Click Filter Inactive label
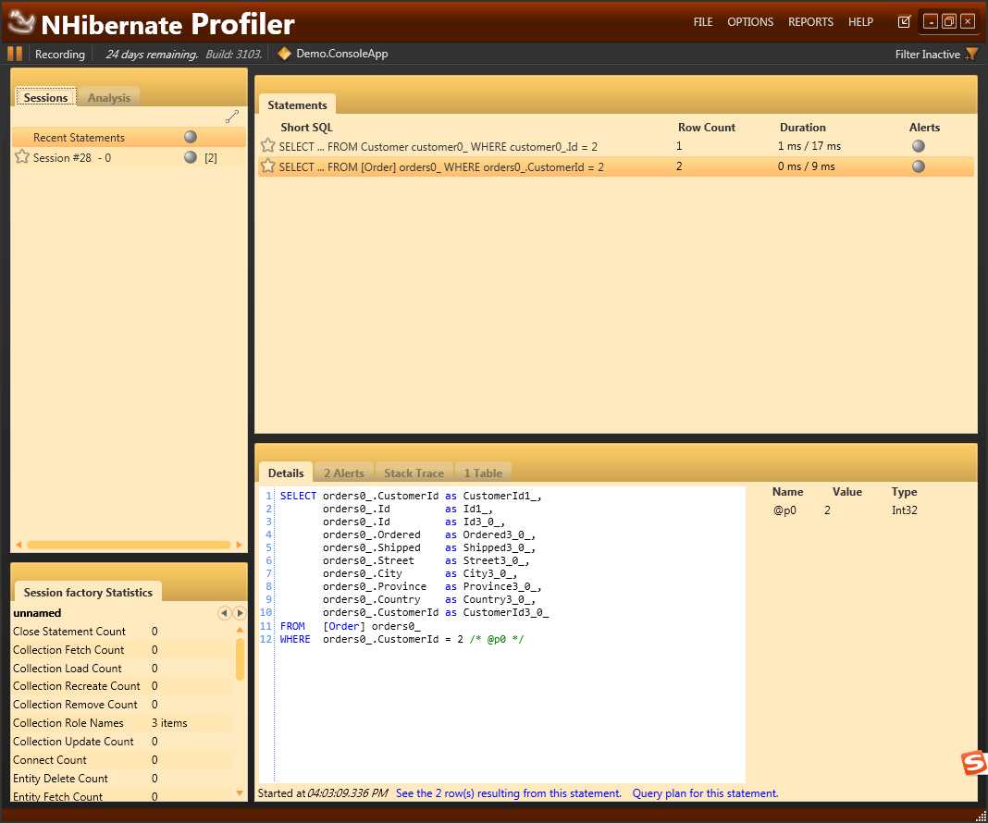The height and width of the screenshot is (823, 988). pyautogui.click(x=928, y=55)
